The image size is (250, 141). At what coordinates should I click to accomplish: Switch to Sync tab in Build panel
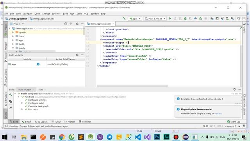[41, 90]
